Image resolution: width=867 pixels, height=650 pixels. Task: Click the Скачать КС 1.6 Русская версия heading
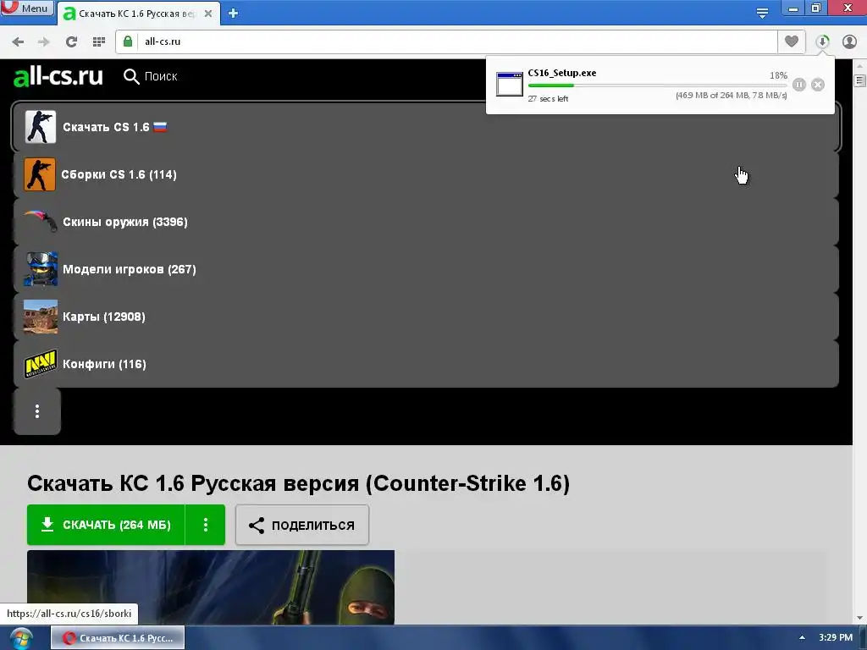point(299,483)
